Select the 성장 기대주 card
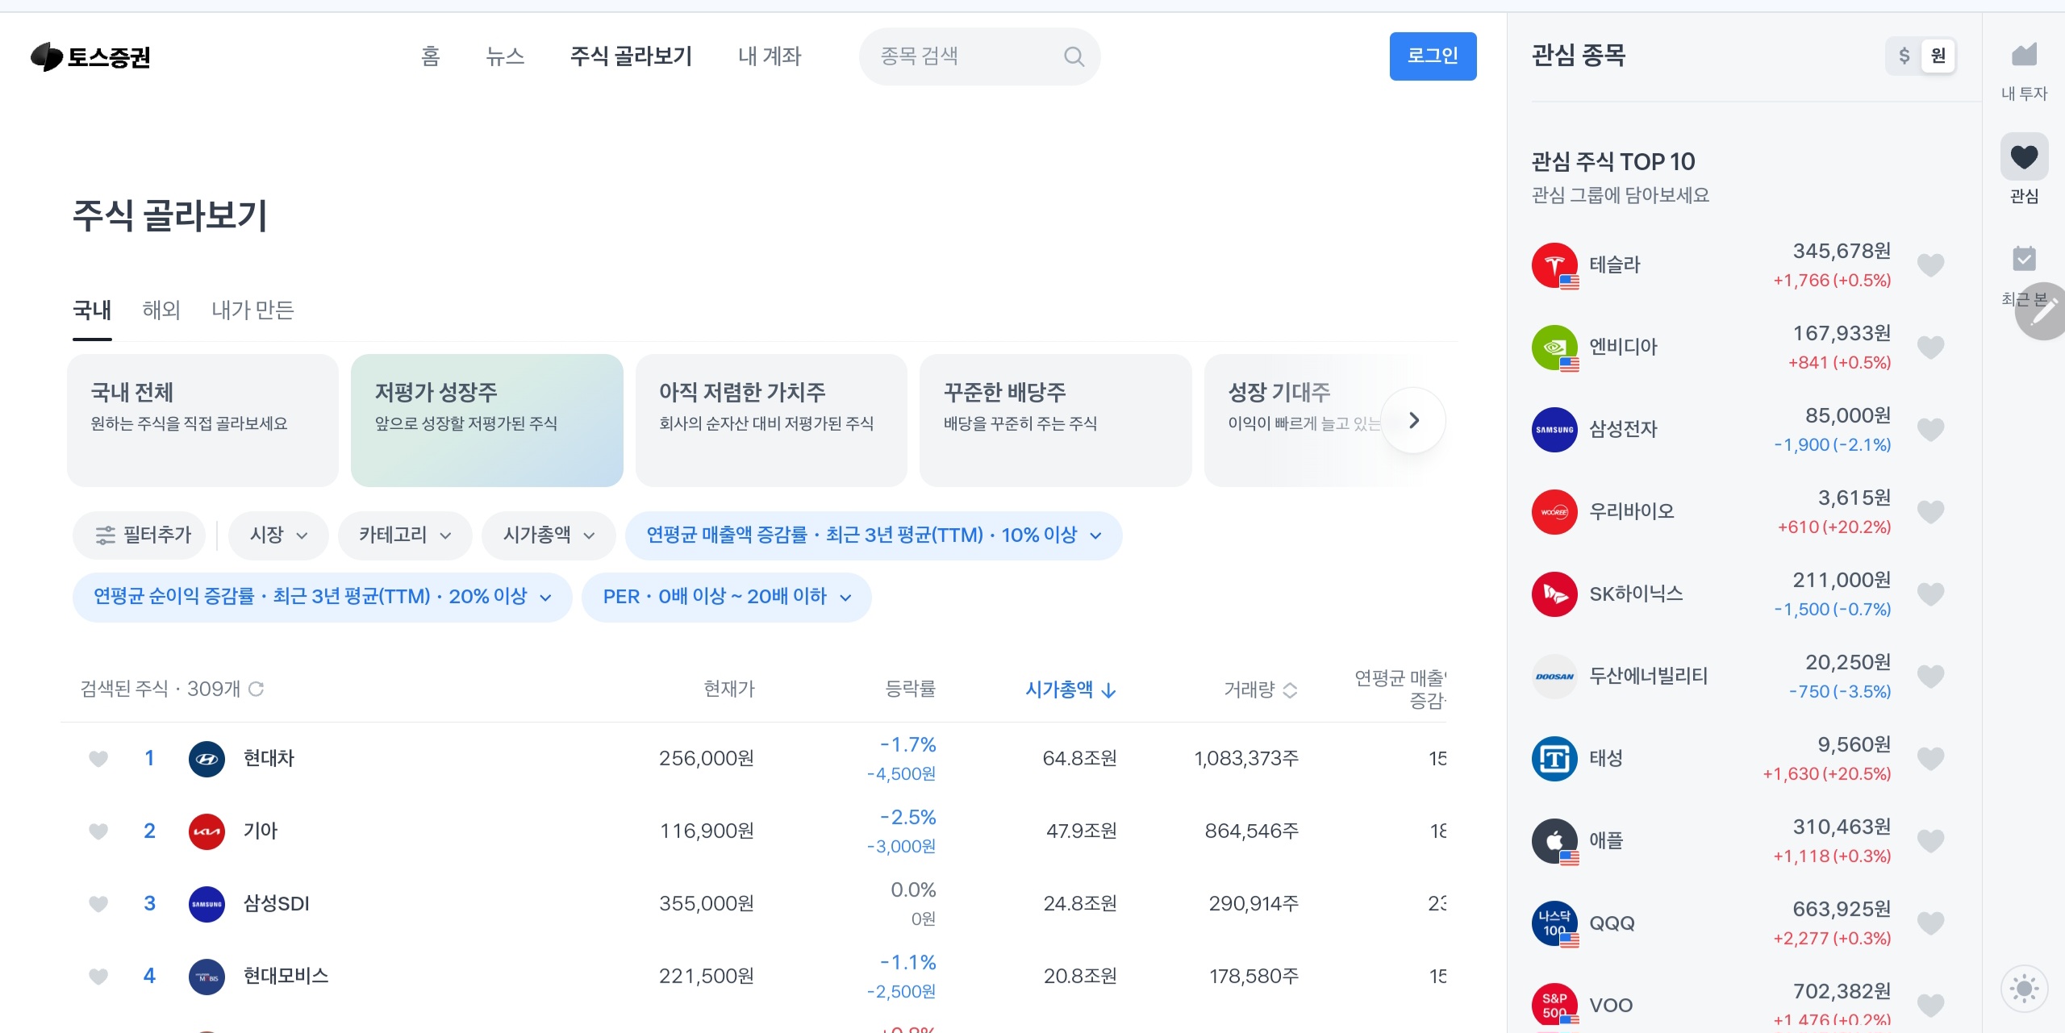Viewport: 2065px width, 1033px height. (1307, 420)
